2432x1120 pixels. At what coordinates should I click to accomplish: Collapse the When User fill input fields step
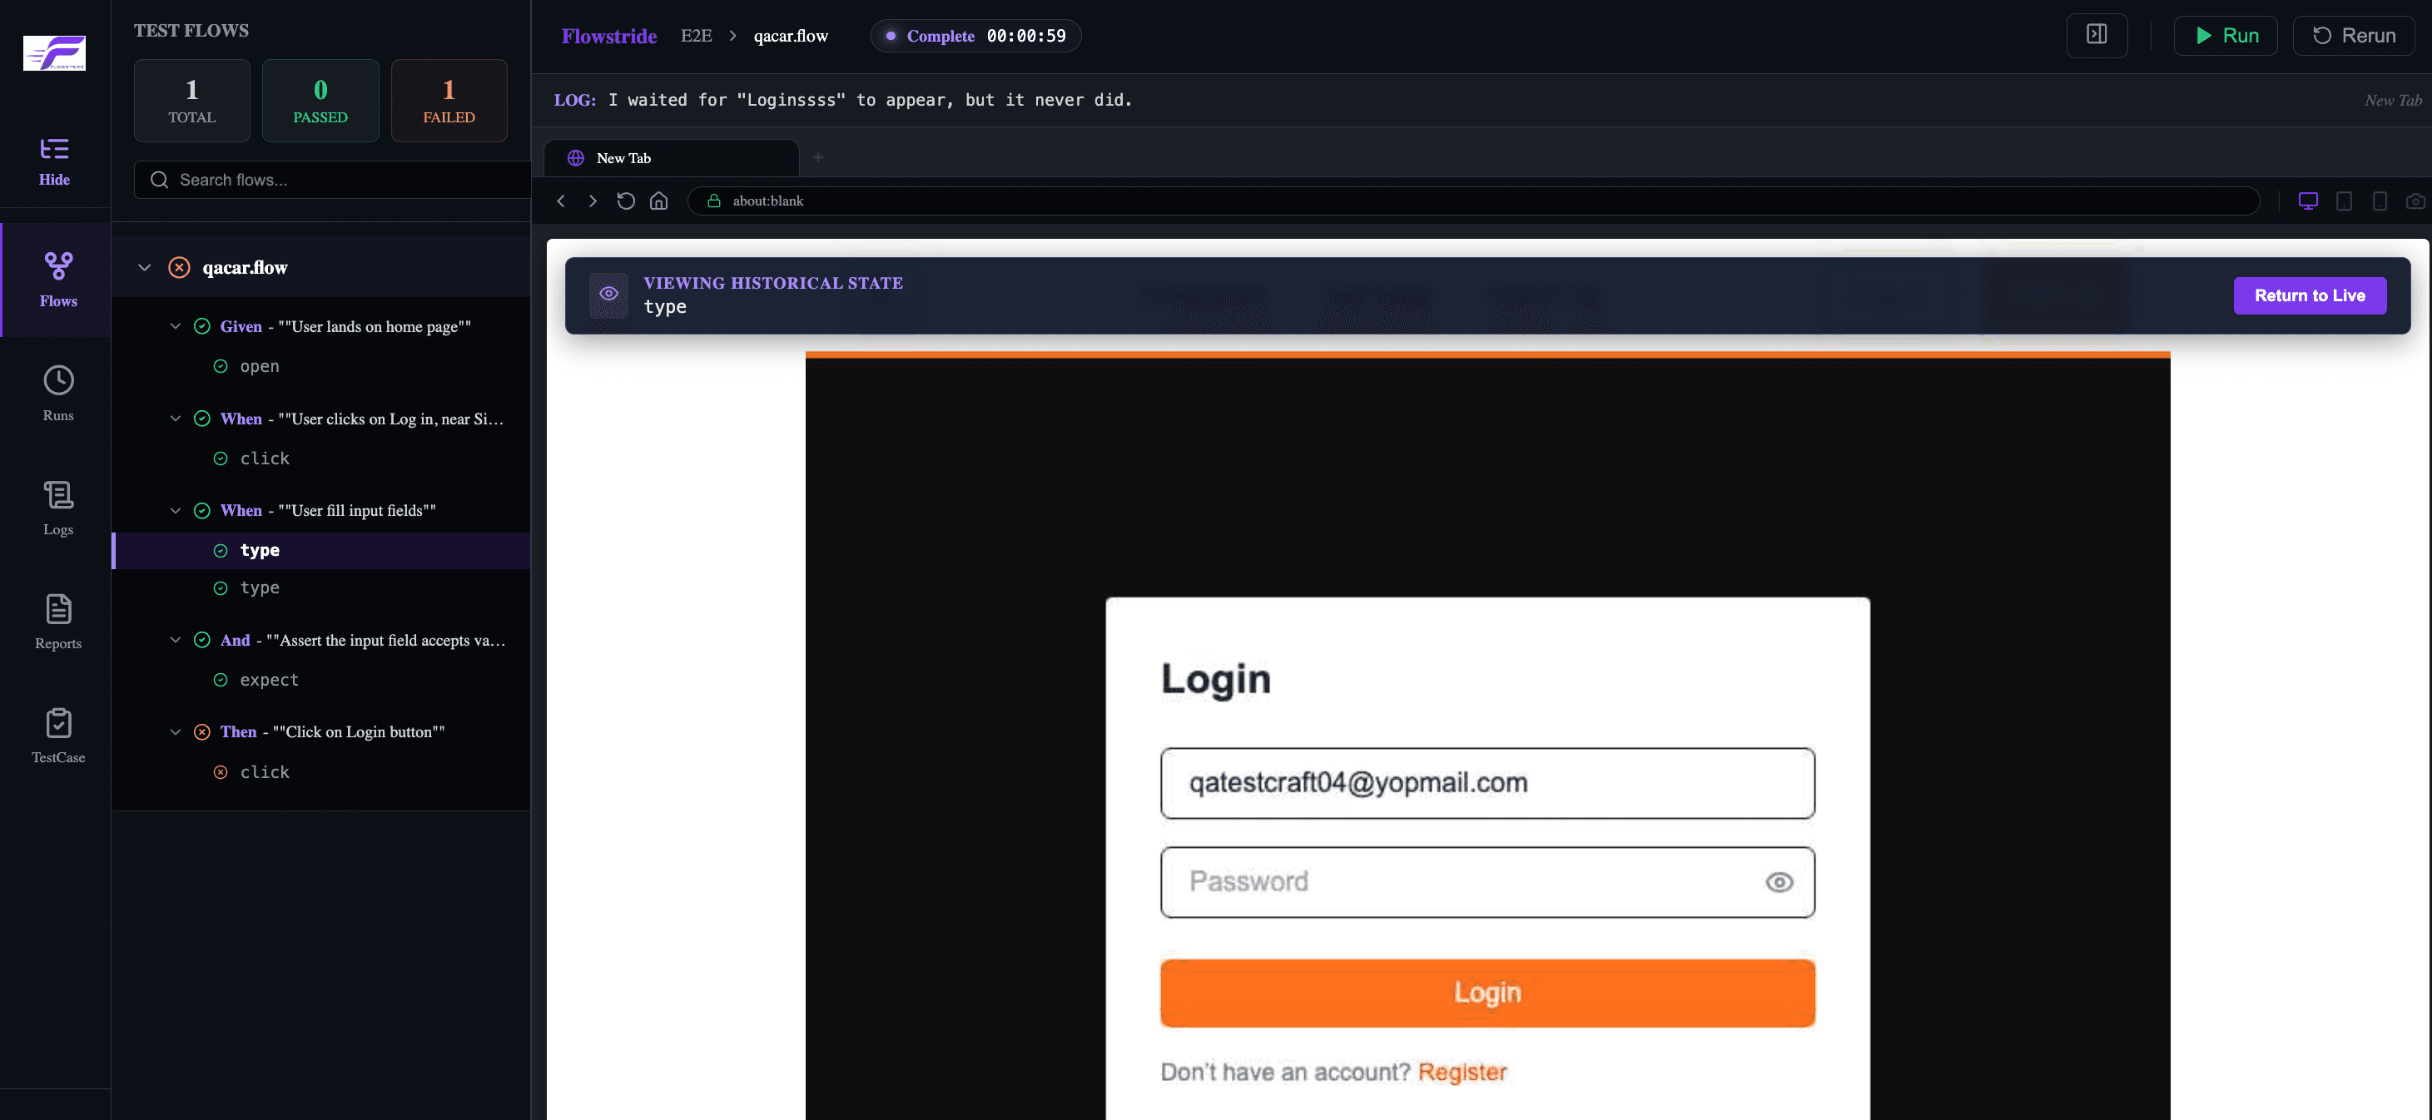coord(175,510)
